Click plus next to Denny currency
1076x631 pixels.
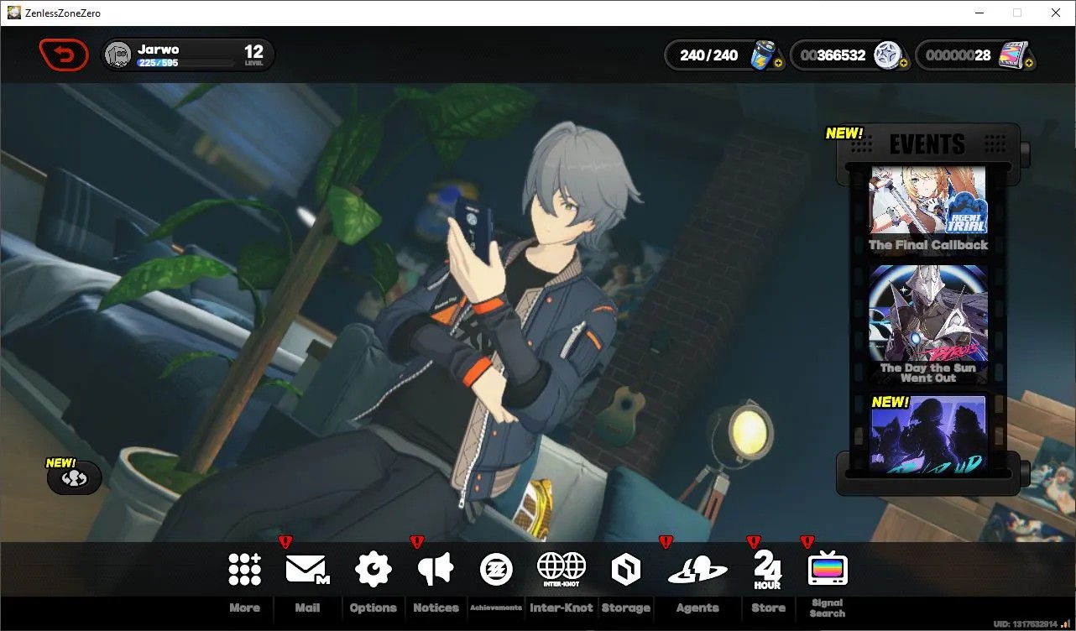coord(903,63)
